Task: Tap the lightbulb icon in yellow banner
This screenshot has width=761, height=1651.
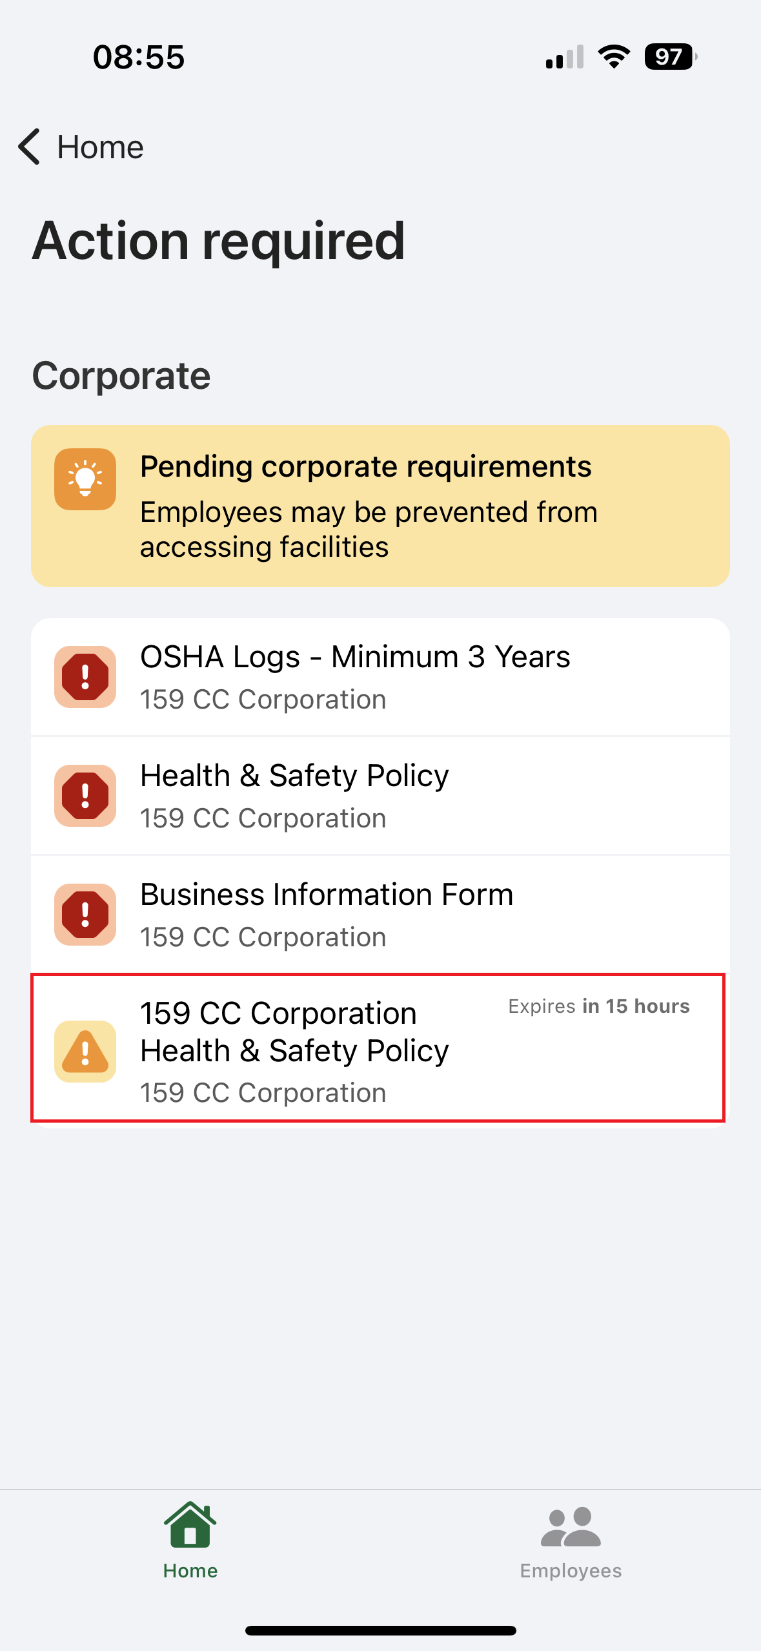Action: click(85, 479)
